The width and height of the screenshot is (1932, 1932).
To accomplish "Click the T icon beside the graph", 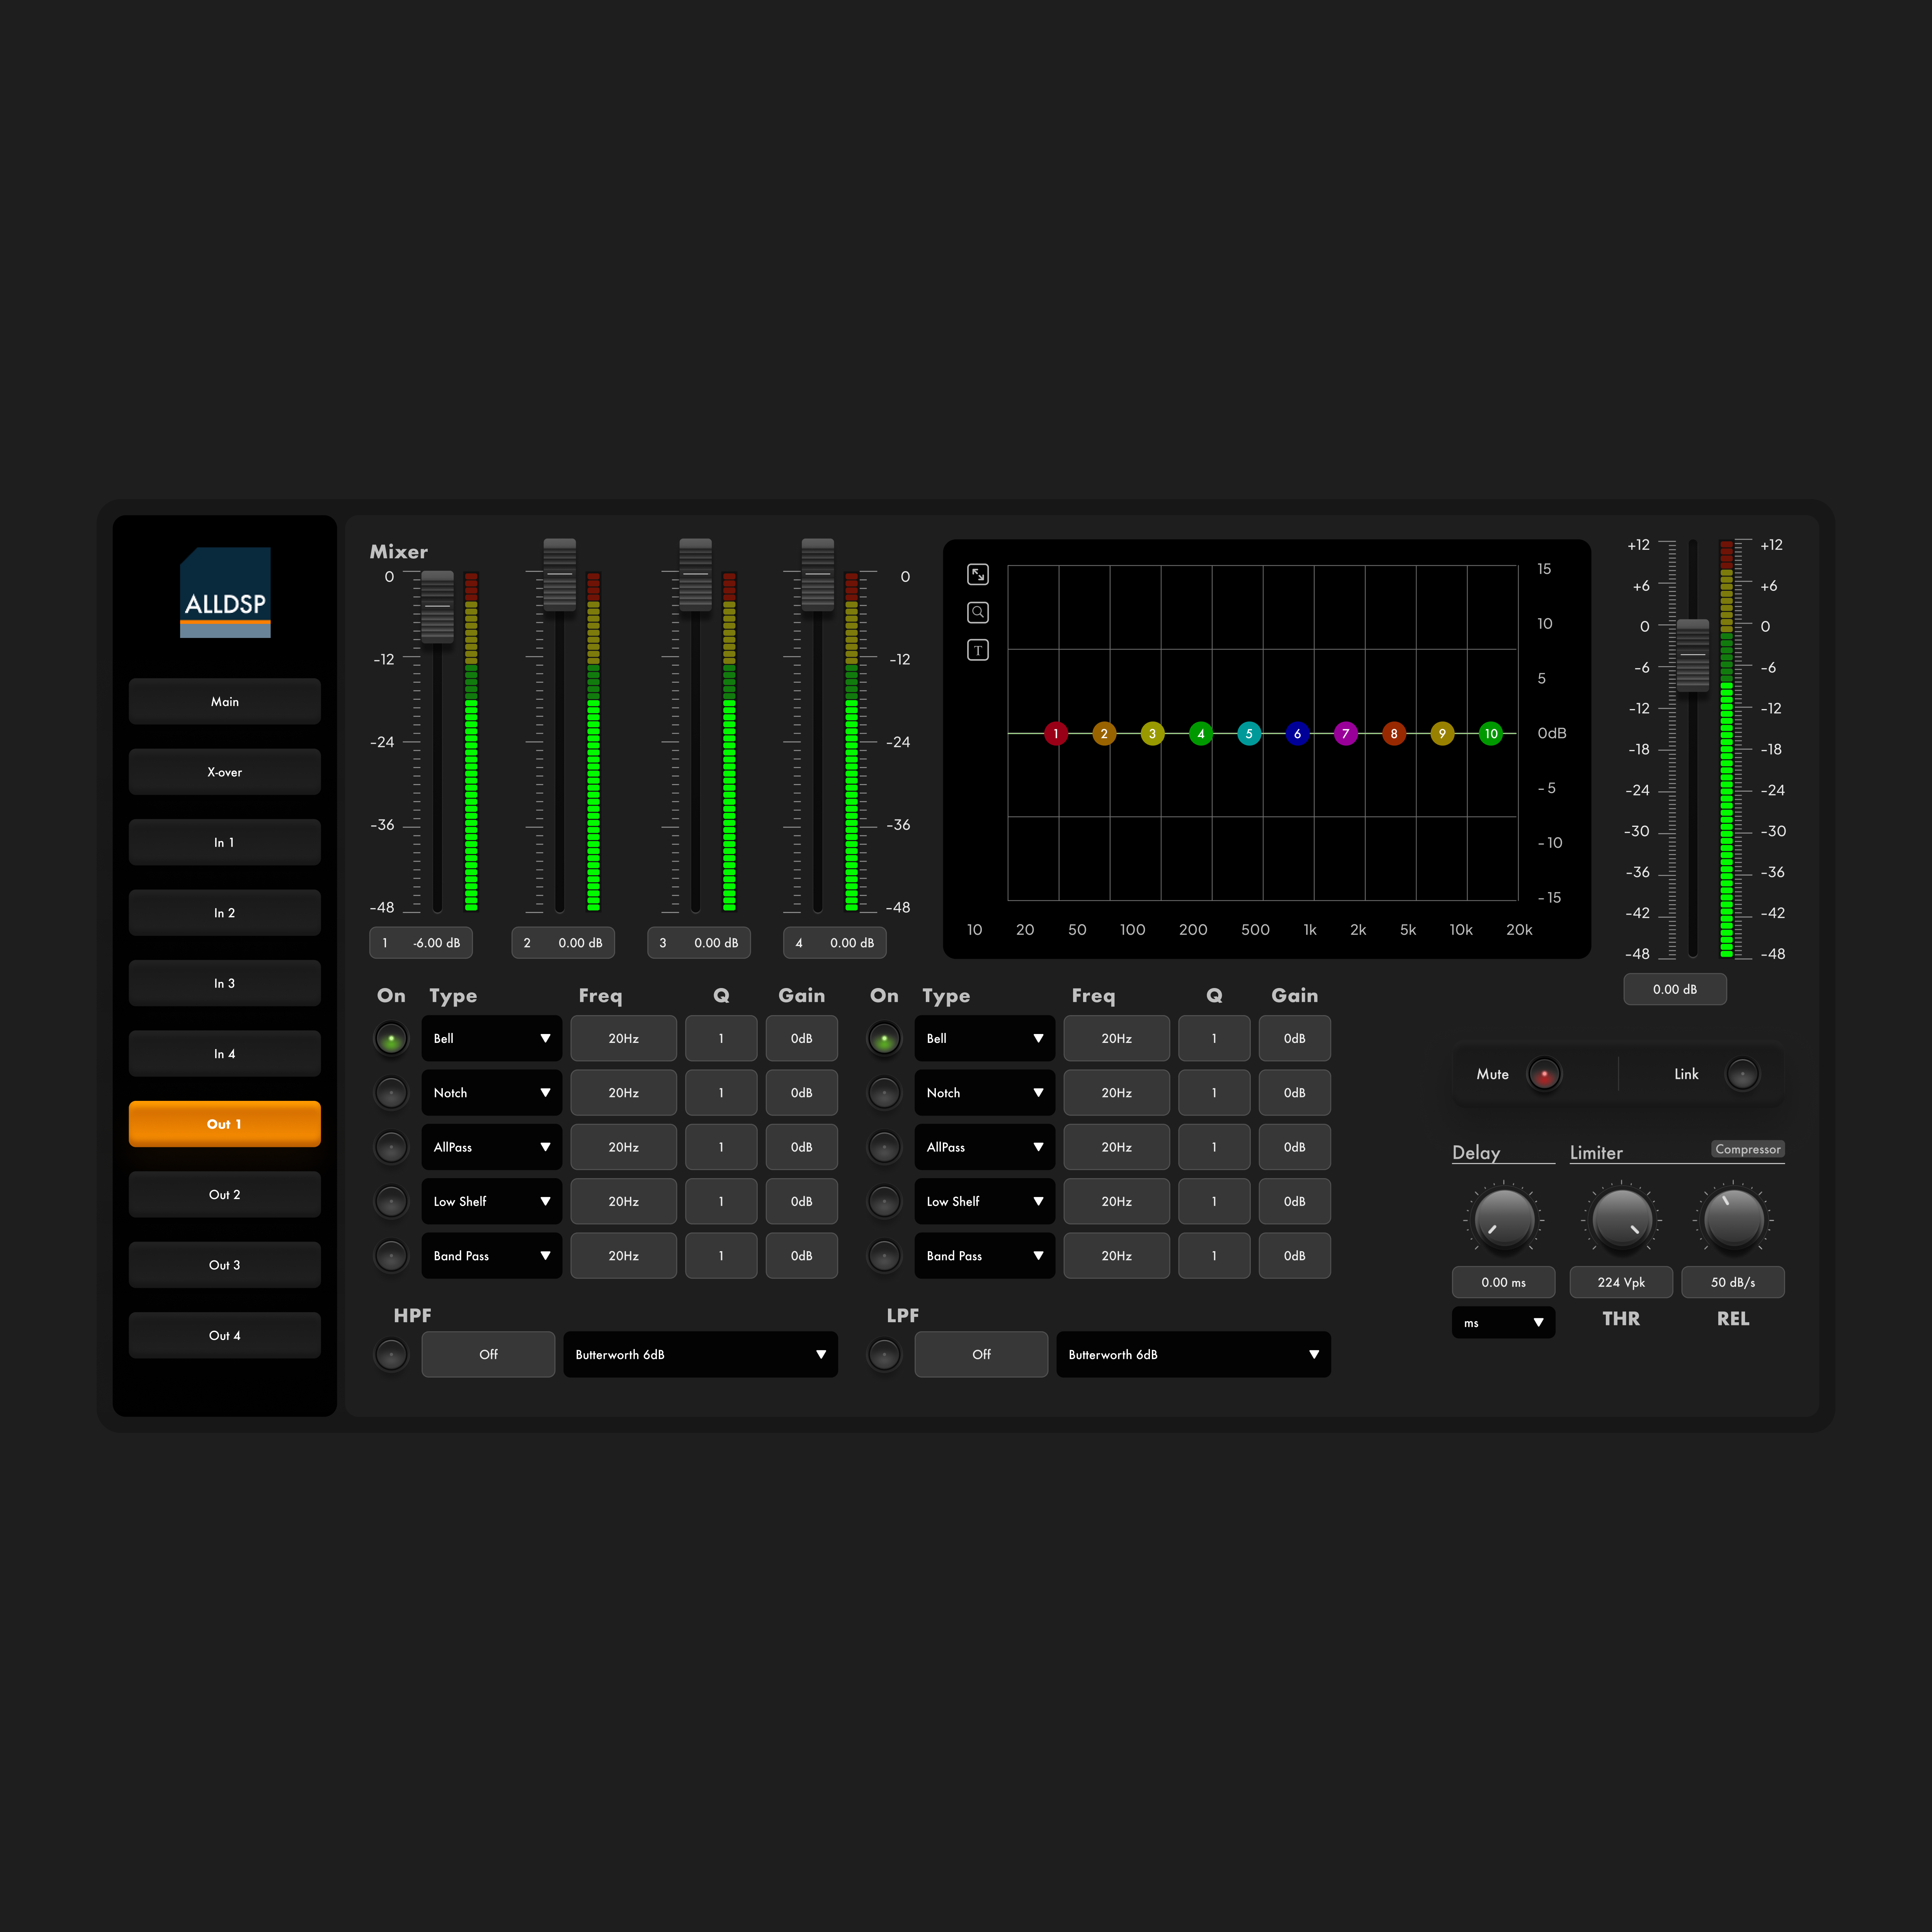I will pos(978,650).
